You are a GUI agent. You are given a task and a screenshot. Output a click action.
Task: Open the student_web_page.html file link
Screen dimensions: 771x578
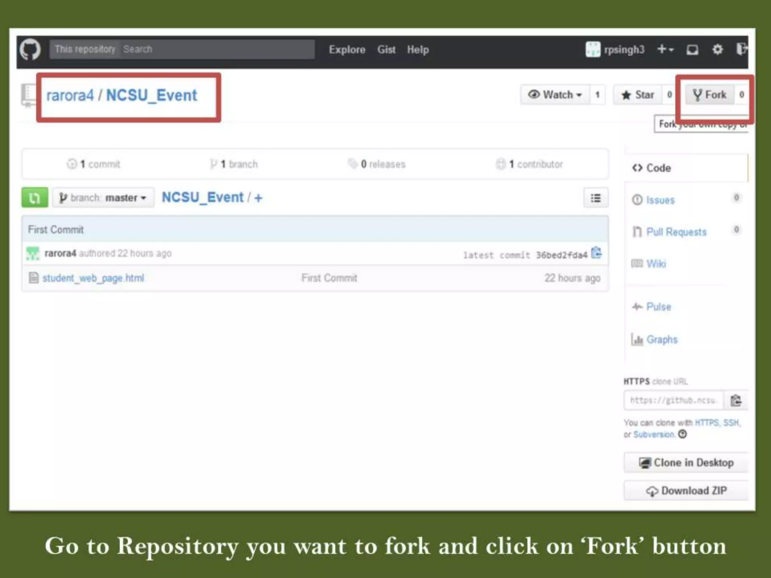pos(93,278)
